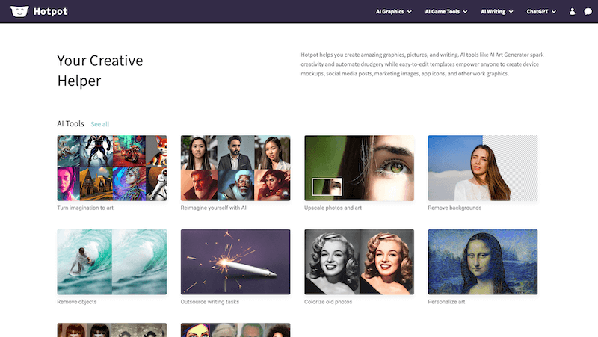The height and width of the screenshot is (337, 598).
Task: Click the Hotpot cat logo icon
Action: (19, 11)
